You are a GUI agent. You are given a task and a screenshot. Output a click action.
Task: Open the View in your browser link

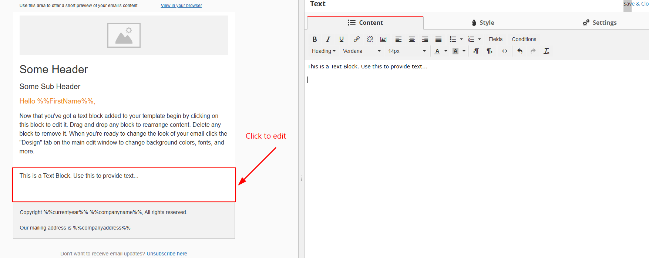coord(181,6)
